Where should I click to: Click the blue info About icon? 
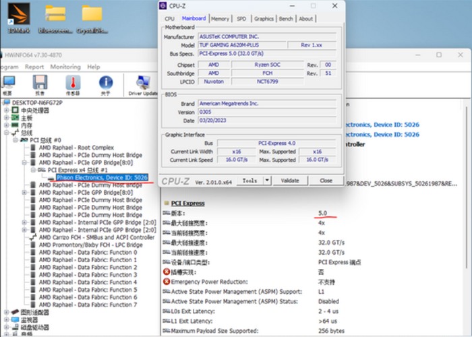[105, 84]
